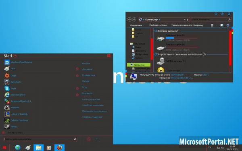The width and height of the screenshot is (242, 151).
Task: Collapse the Жесткие диски (2) group
Action: coord(156,31)
